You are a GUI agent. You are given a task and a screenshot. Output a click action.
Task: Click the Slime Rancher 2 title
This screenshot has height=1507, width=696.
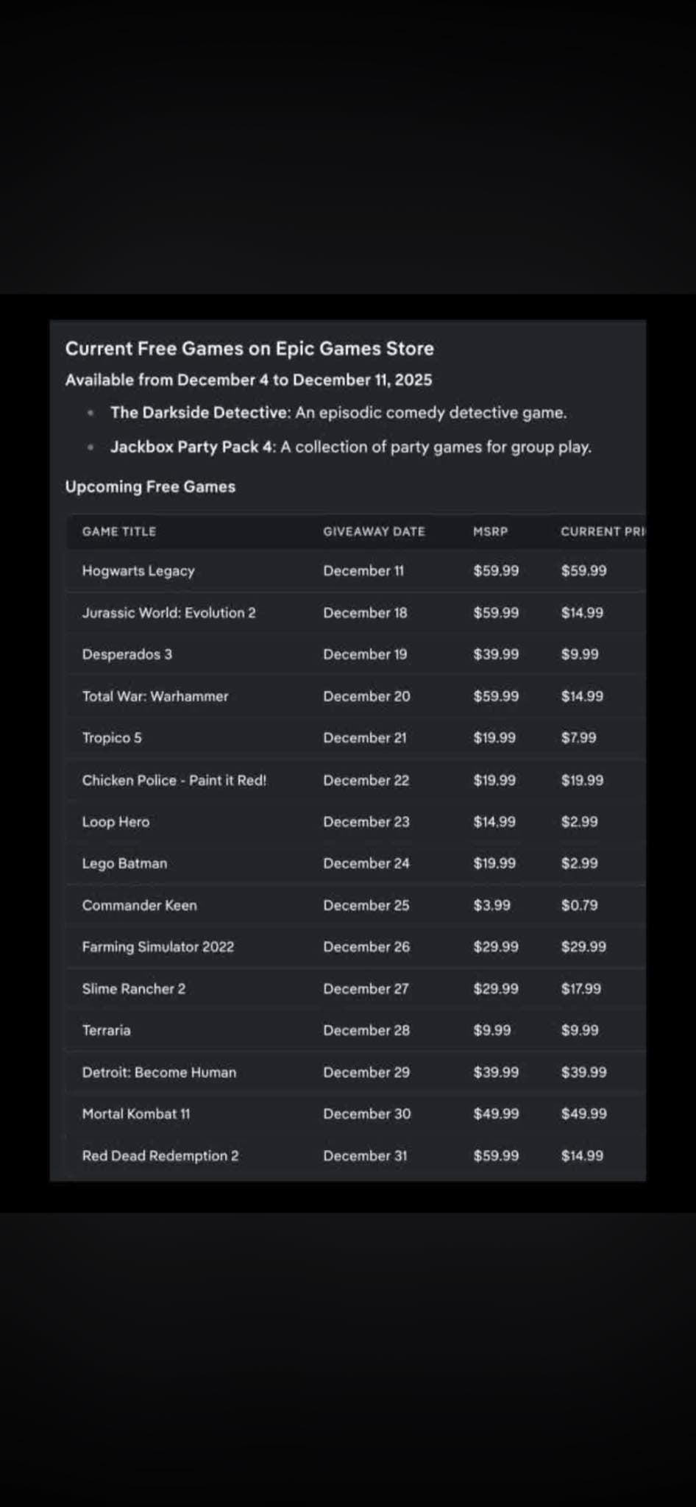[133, 989]
